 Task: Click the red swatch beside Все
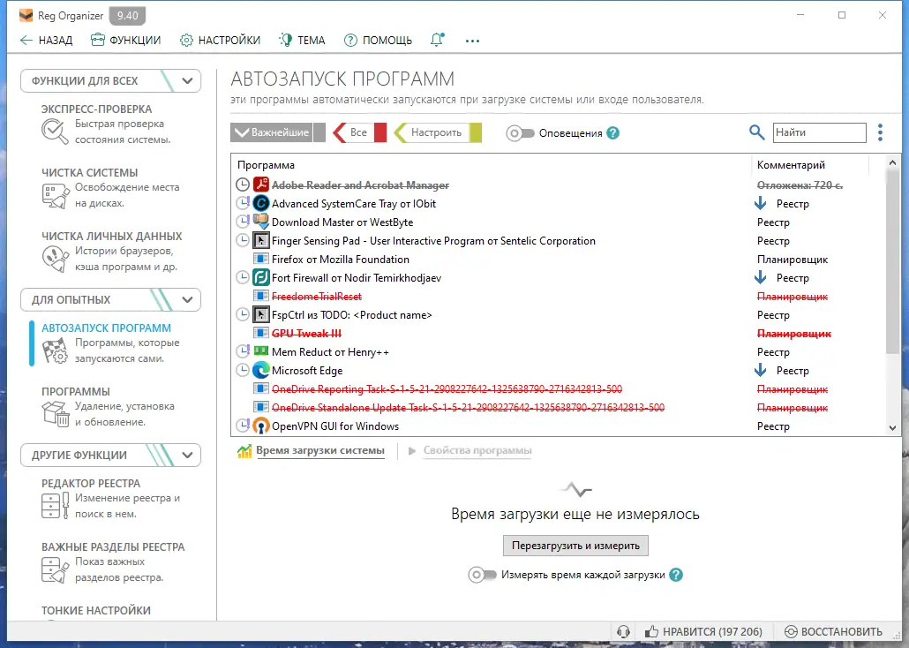pyautogui.click(x=380, y=132)
